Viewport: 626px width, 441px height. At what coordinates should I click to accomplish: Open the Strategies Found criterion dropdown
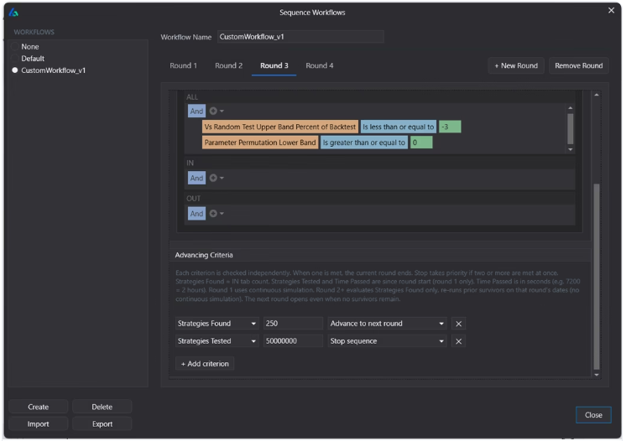(x=217, y=324)
